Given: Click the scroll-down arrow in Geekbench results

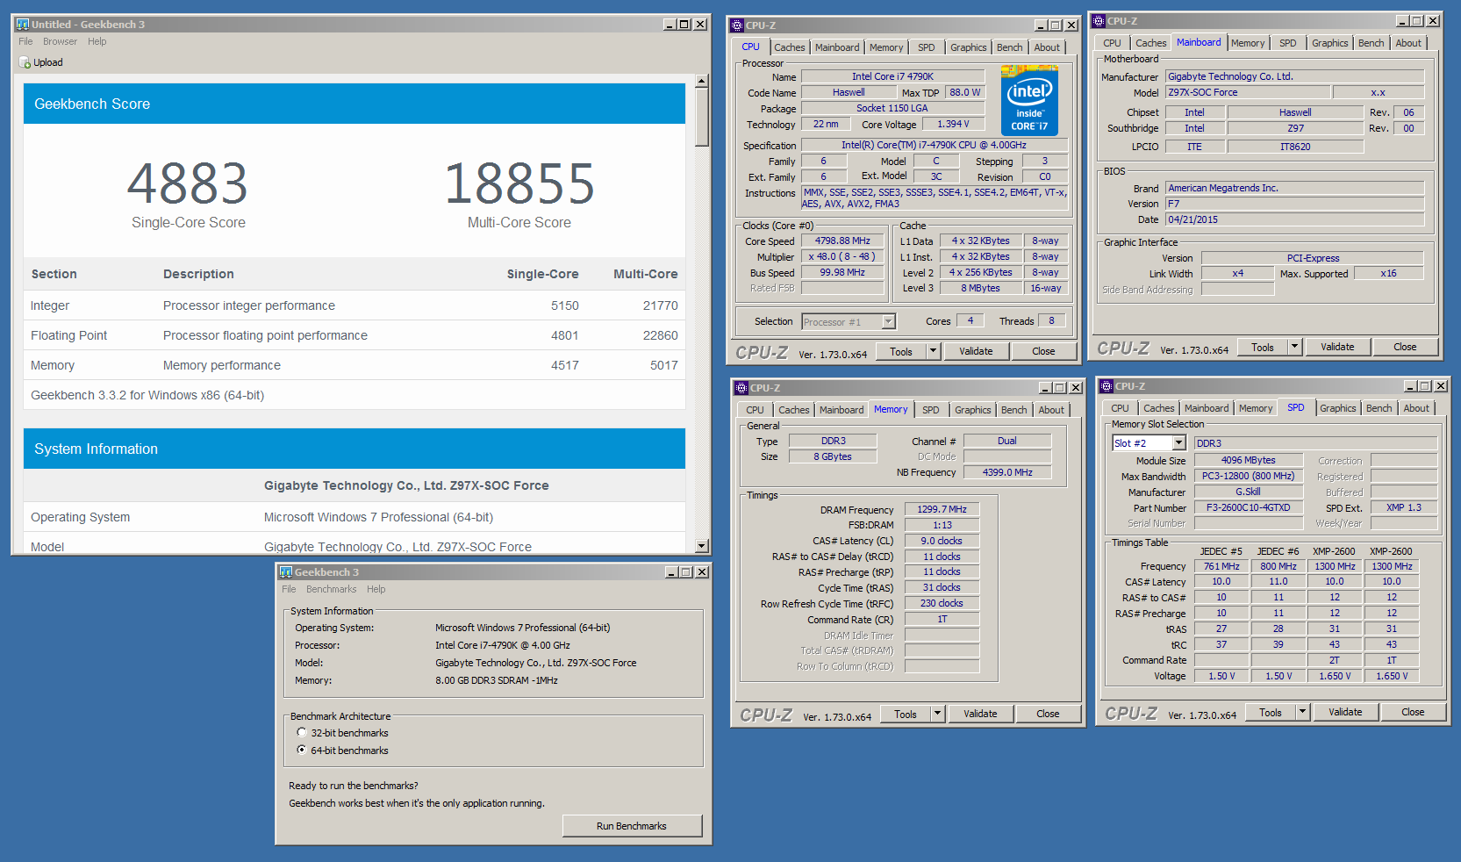Looking at the screenshot, I should (x=701, y=546).
